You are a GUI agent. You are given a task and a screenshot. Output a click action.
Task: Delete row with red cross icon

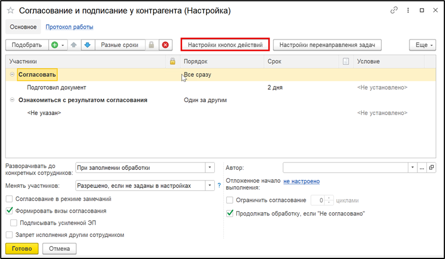165,45
